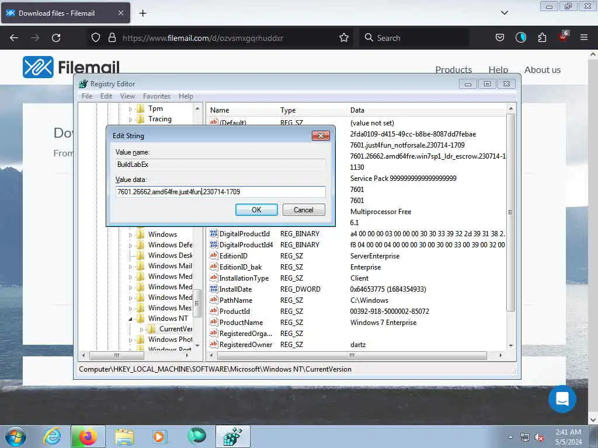Select the RegisteredOwner string icon
The width and height of the screenshot is (598, 448).
(214, 344)
